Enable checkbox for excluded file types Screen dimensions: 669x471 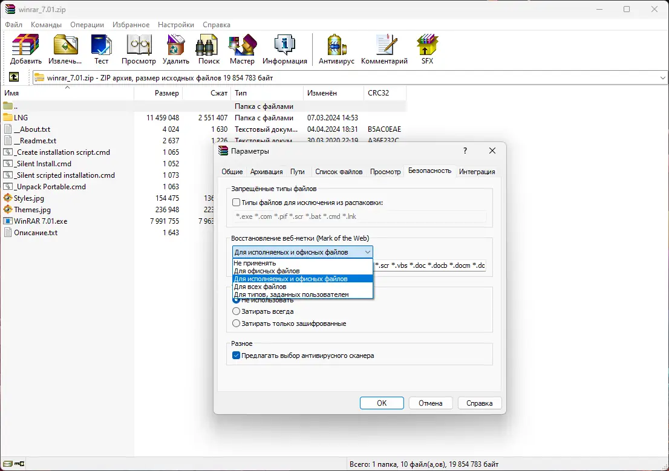(236, 203)
